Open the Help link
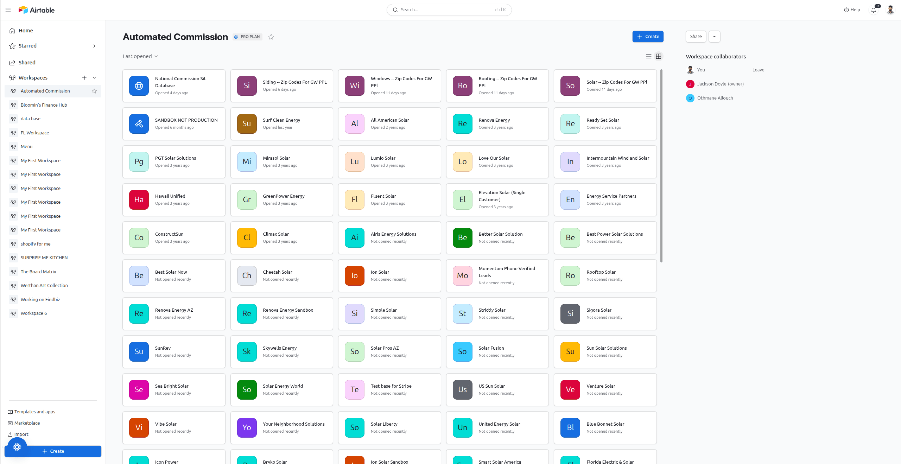 tap(852, 10)
